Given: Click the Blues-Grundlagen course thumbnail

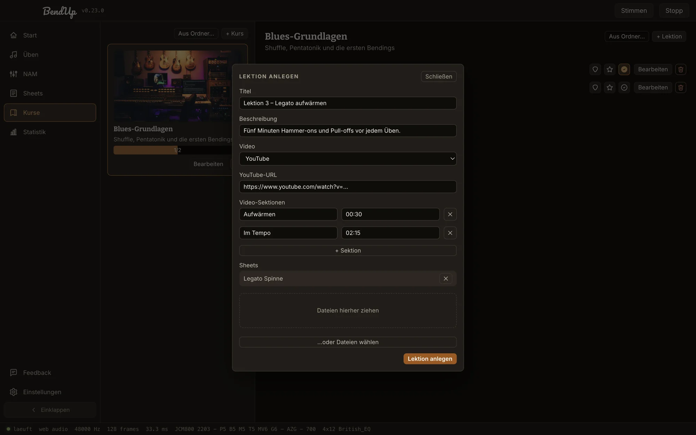Looking at the screenshot, I should [173, 86].
